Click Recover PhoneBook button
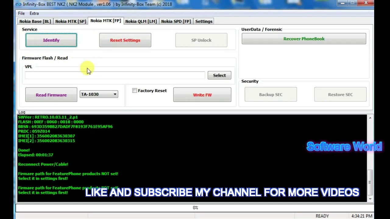The height and width of the screenshot is (219, 390). click(304, 39)
